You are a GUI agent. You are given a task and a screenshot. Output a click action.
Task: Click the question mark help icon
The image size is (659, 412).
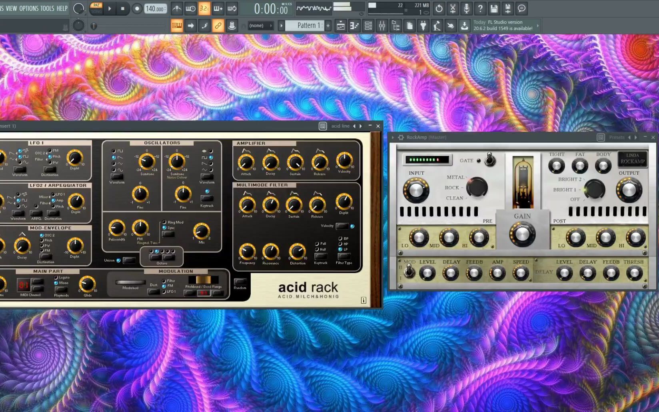point(480,8)
